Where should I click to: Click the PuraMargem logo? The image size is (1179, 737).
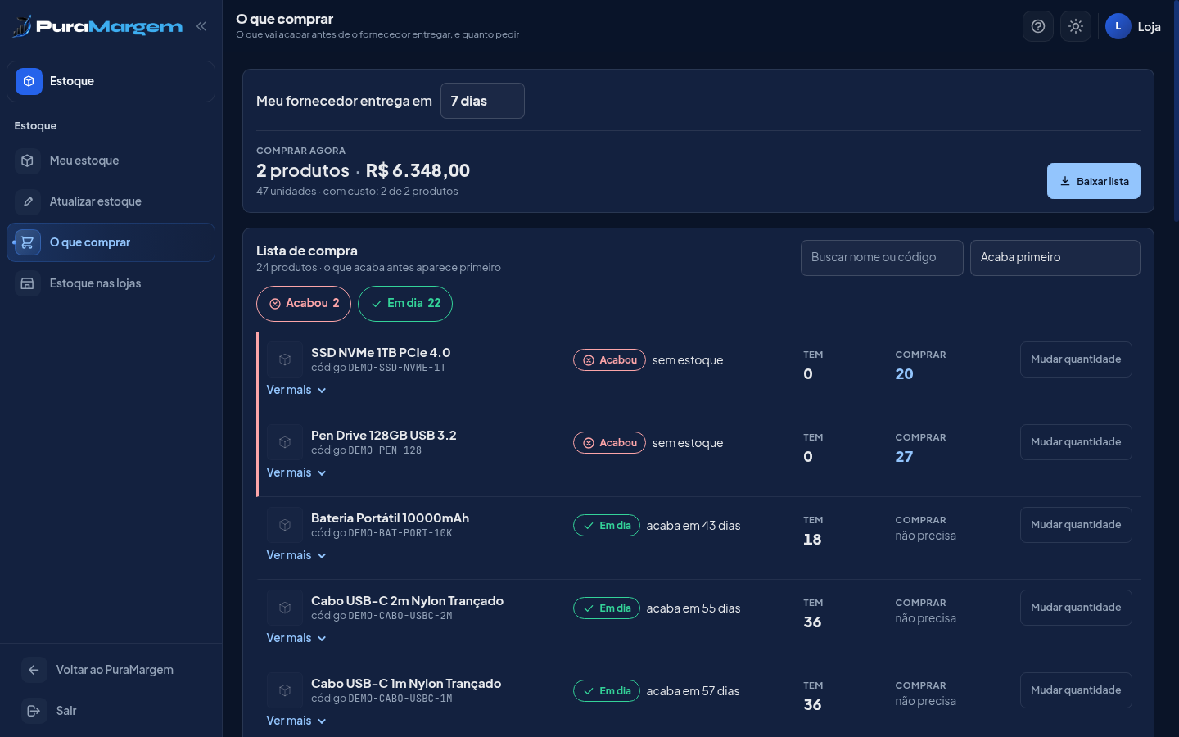[x=97, y=26]
